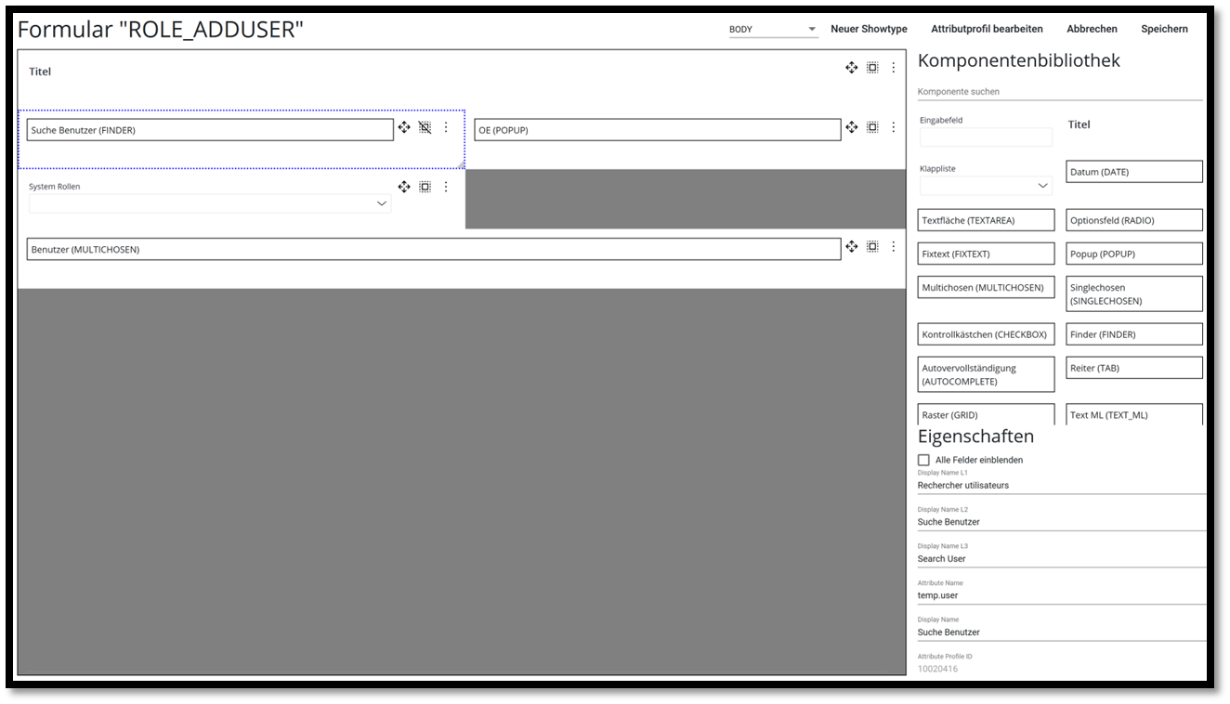Expand the Klappliste component dropdown
The height and width of the screenshot is (704, 1230).
click(x=986, y=186)
